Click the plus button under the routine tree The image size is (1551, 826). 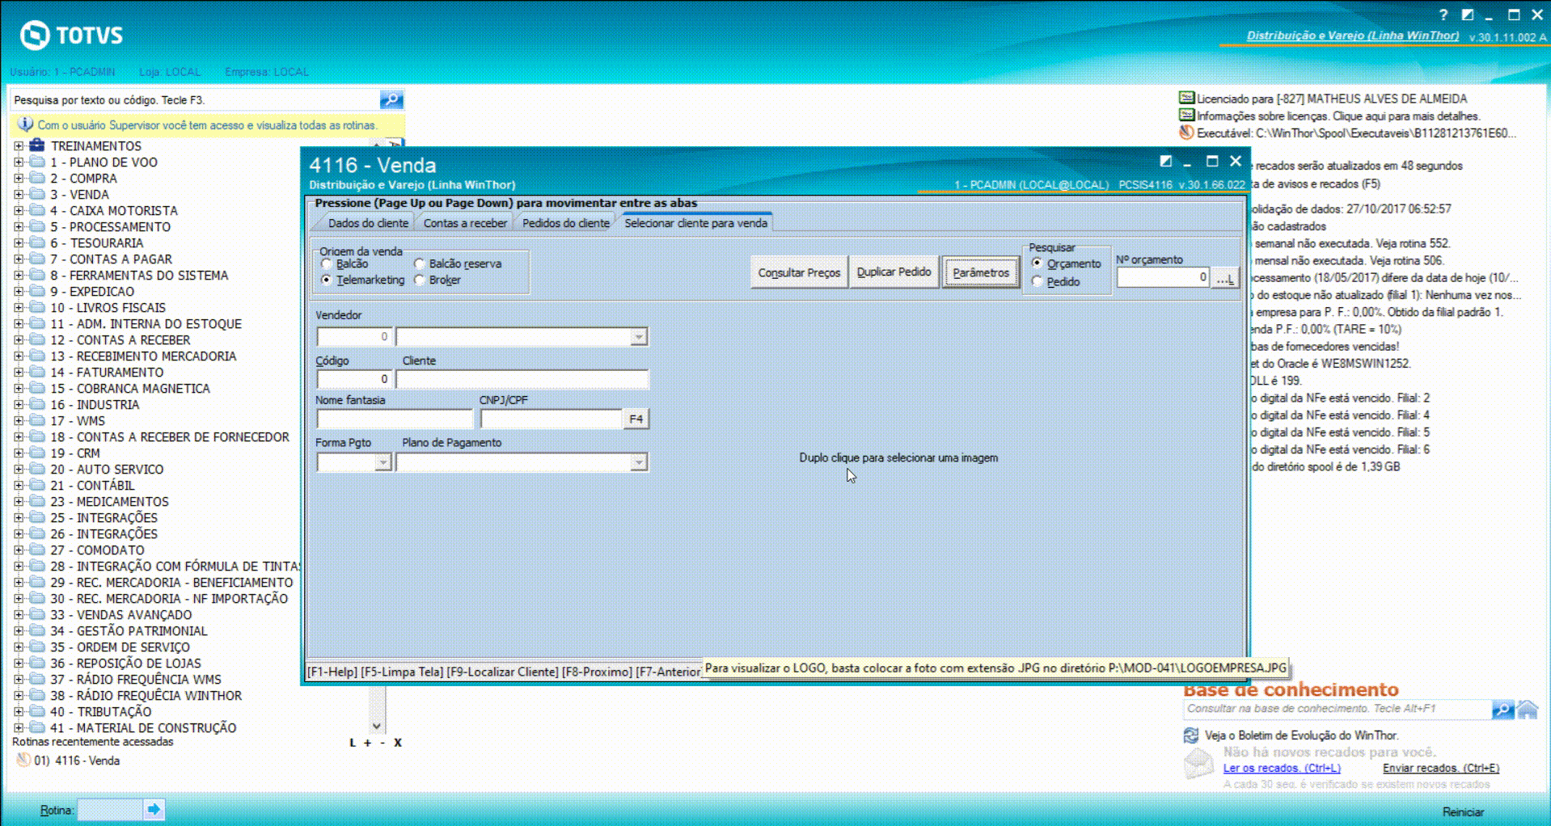[367, 742]
